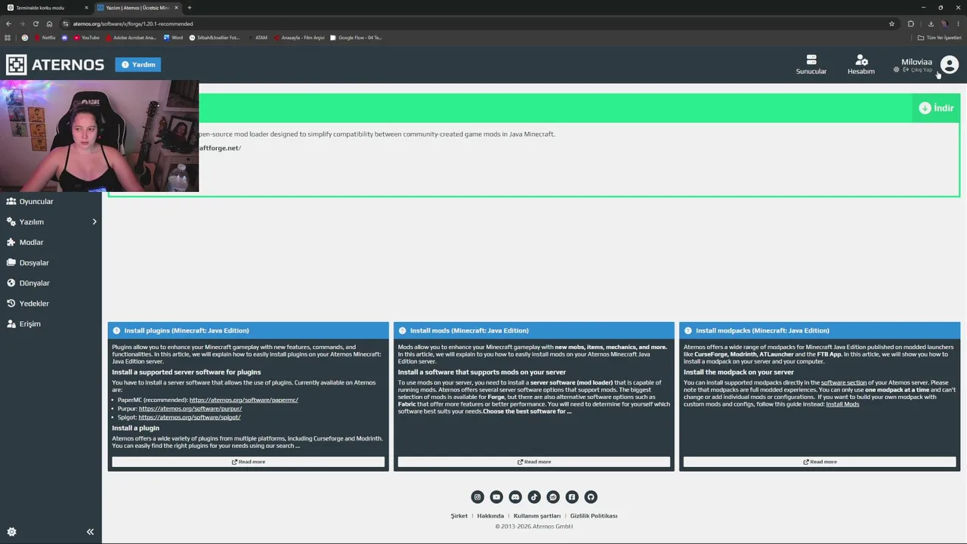Open the browser extensions menu
The height and width of the screenshot is (544, 967).
coord(911,23)
